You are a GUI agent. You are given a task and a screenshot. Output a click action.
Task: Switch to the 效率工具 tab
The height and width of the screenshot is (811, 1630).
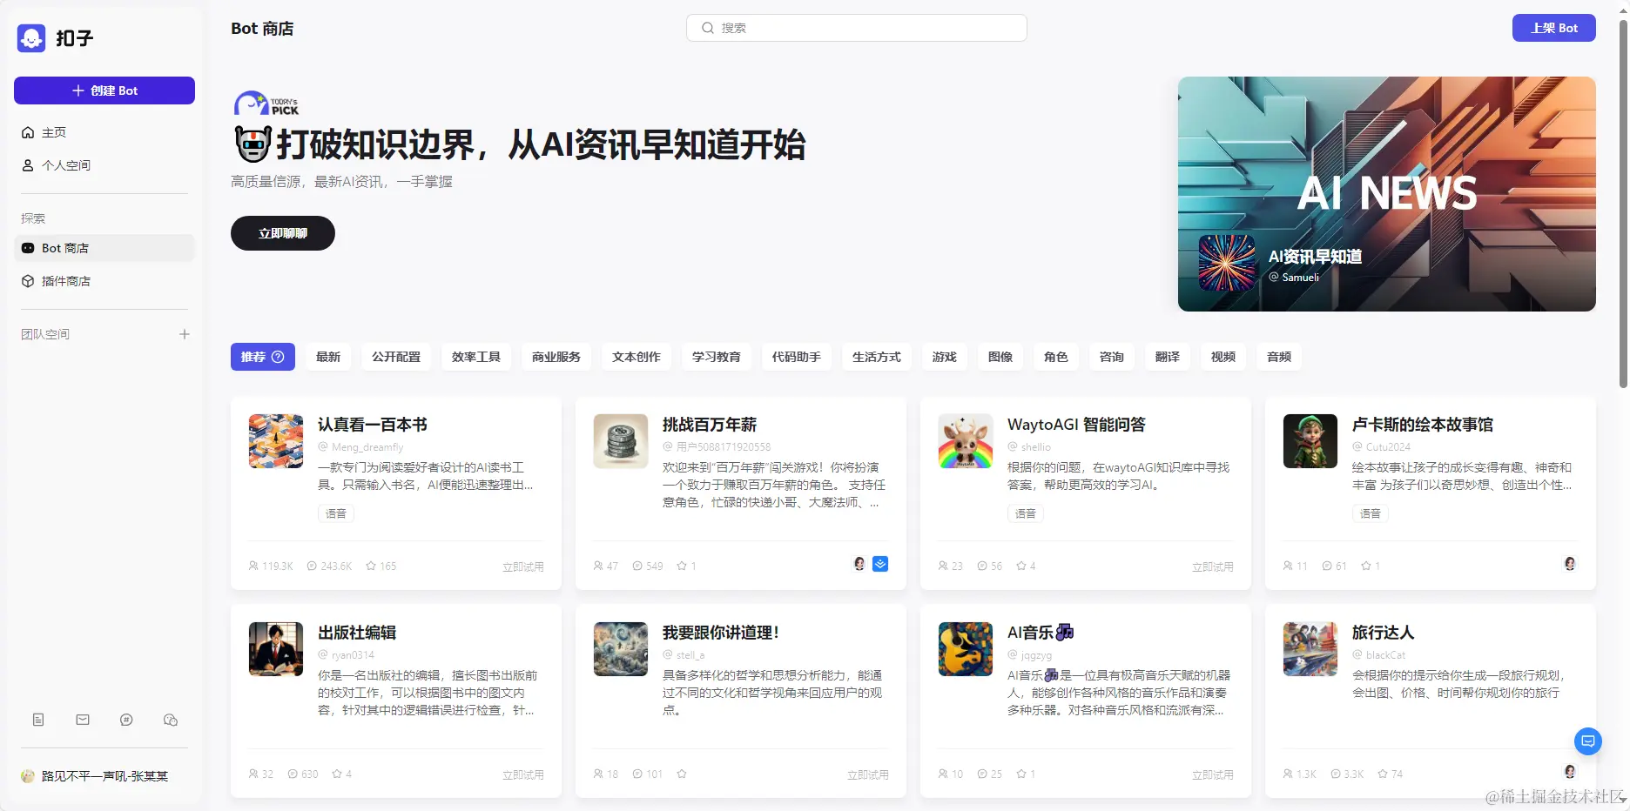tap(476, 357)
